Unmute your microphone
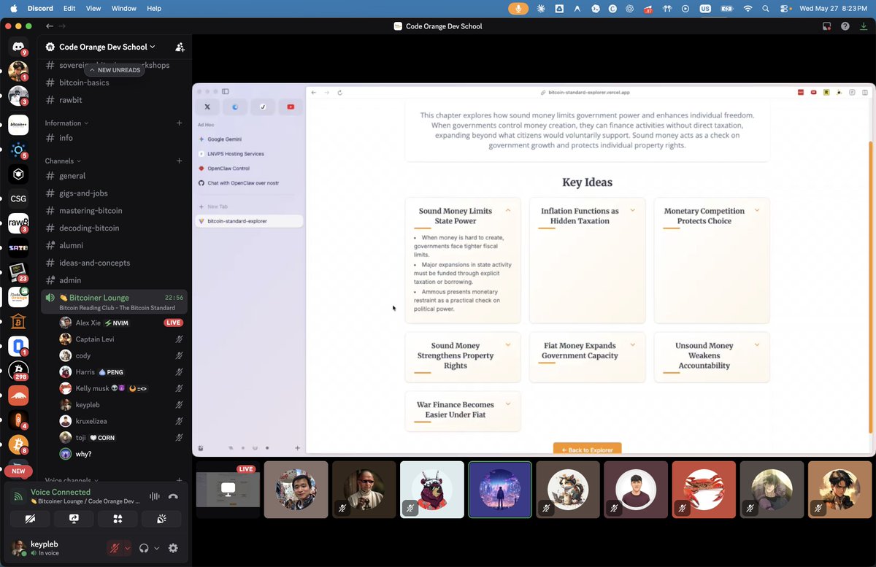Viewport: 876px width, 567px height. tap(115, 548)
